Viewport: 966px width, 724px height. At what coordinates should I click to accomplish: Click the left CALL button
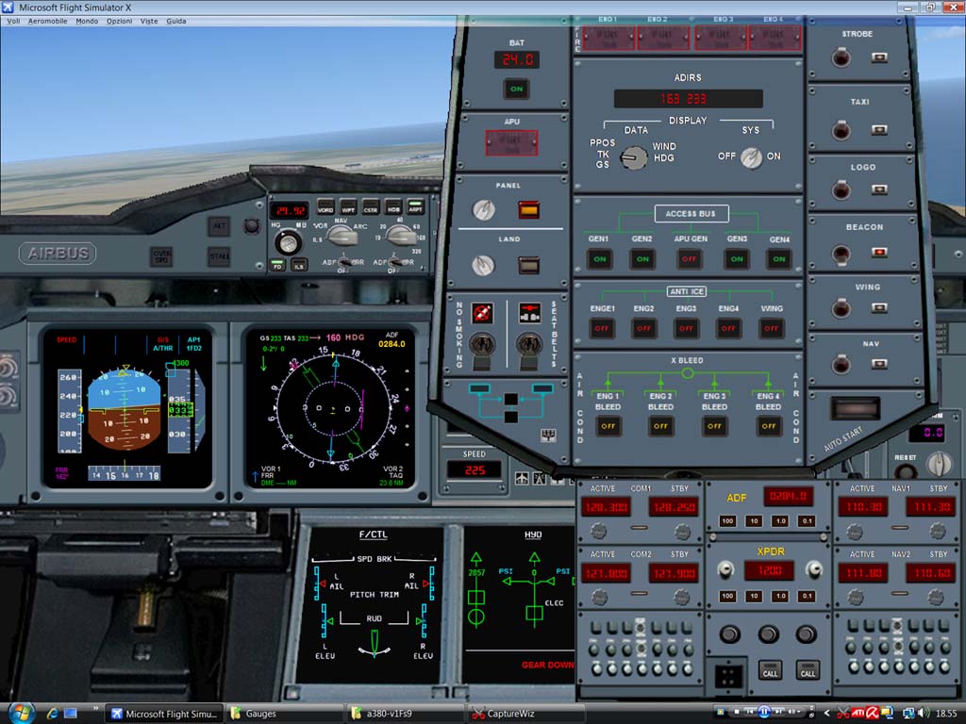click(x=770, y=671)
